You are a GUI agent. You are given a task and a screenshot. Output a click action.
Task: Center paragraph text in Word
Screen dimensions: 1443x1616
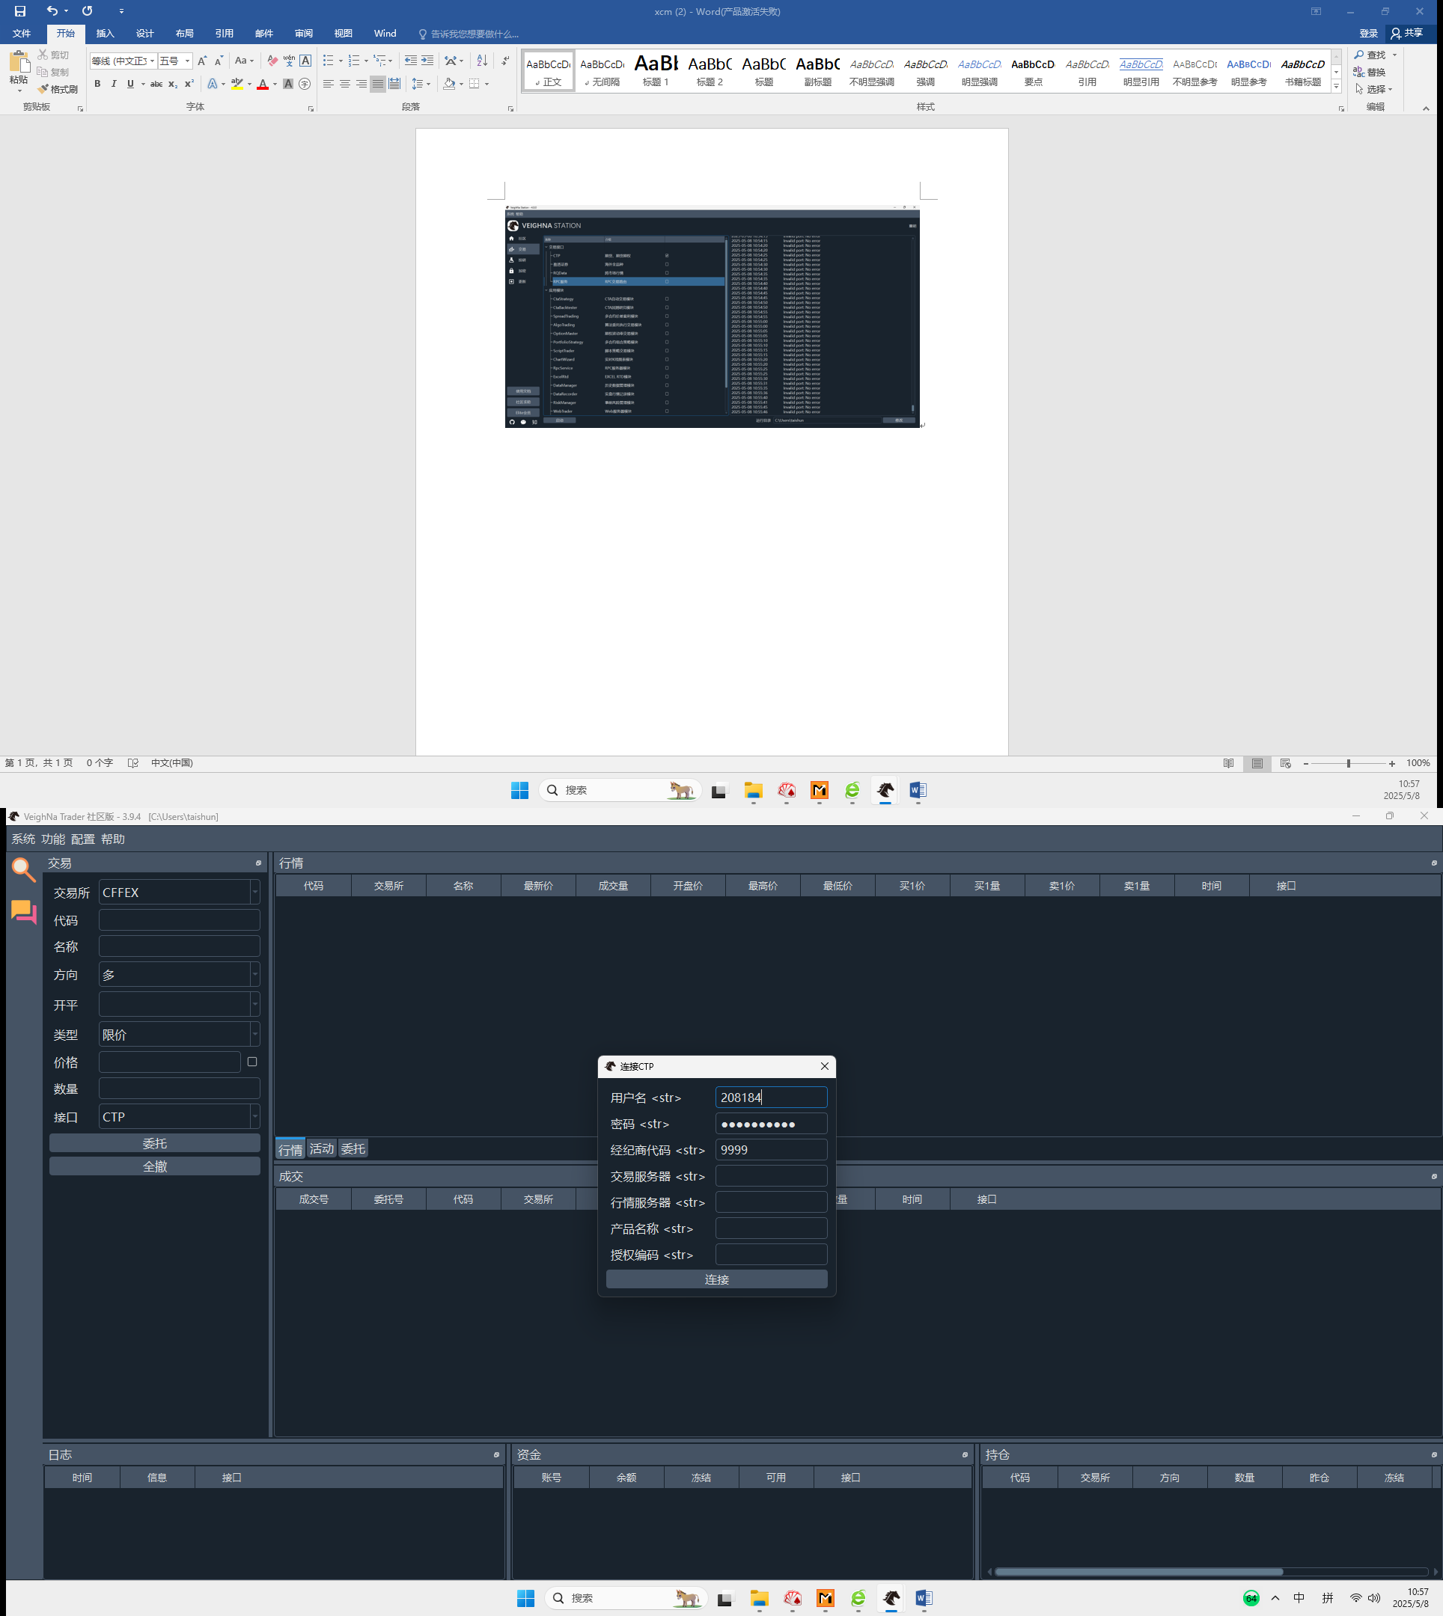point(345,84)
